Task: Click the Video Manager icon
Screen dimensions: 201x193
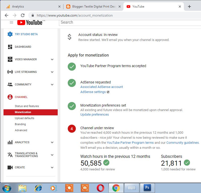Action: (10, 59)
